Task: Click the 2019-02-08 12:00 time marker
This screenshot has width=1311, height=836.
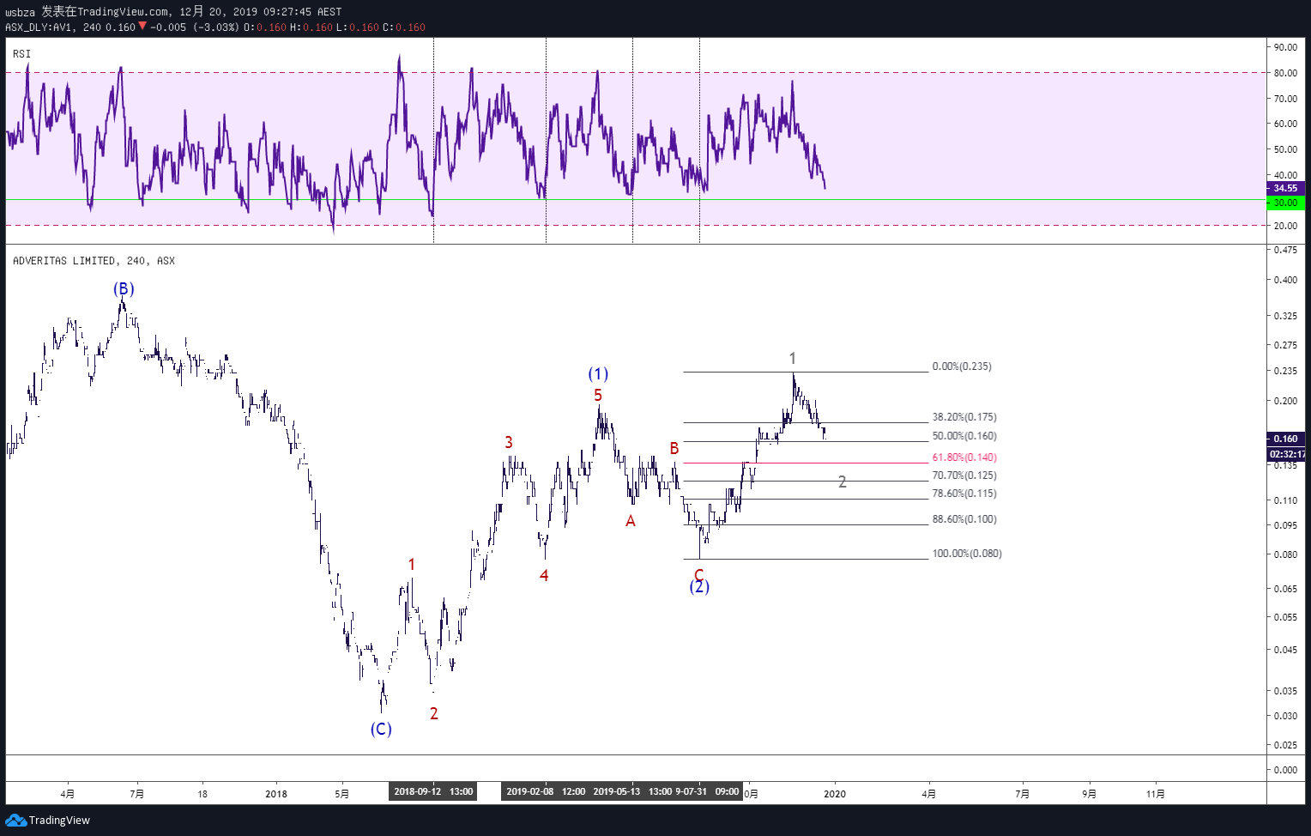Action: [546, 791]
